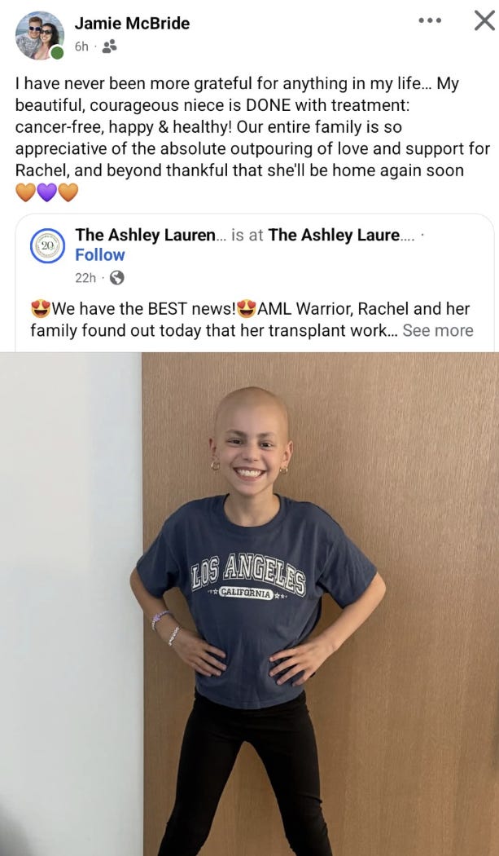
Task: Tap the 6h post timestamp
Action: click(81, 46)
